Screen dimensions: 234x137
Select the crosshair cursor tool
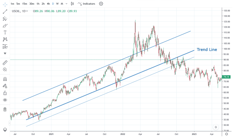[x=5, y=4]
